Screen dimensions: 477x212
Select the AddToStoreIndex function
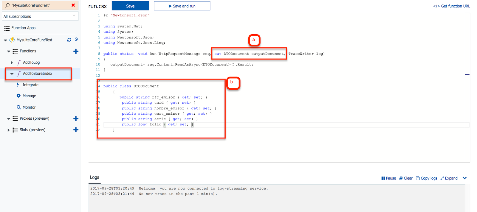(38, 74)
